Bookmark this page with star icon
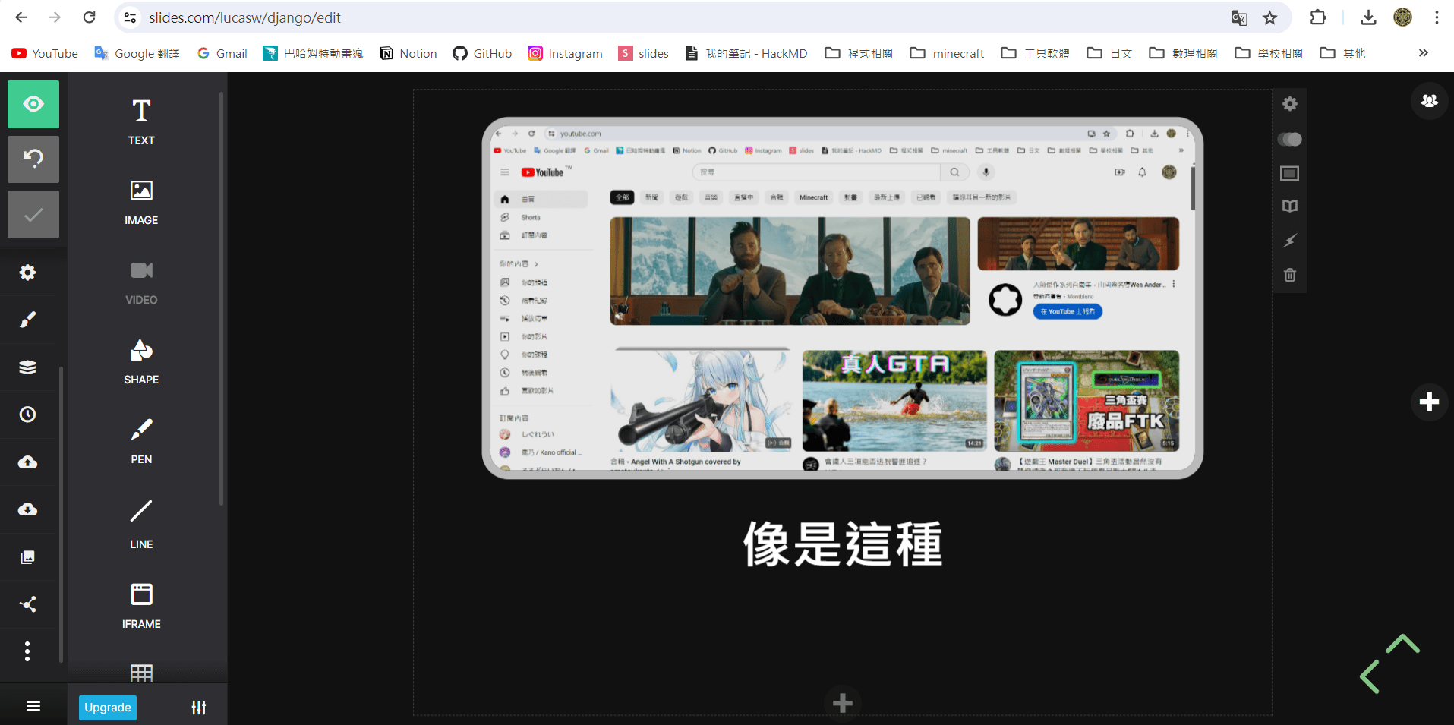 1270,17
